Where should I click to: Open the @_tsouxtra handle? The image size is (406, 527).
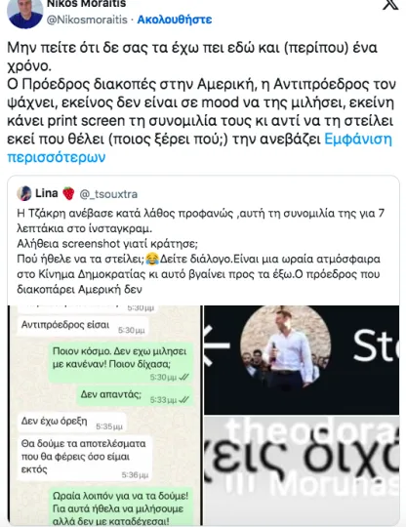coord(108,194)
